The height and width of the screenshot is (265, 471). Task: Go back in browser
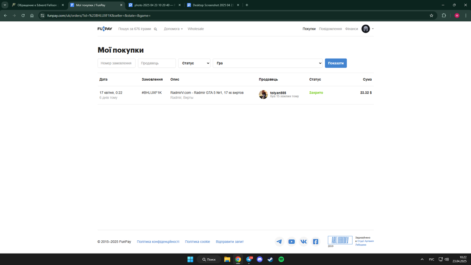tap(6, 15)
